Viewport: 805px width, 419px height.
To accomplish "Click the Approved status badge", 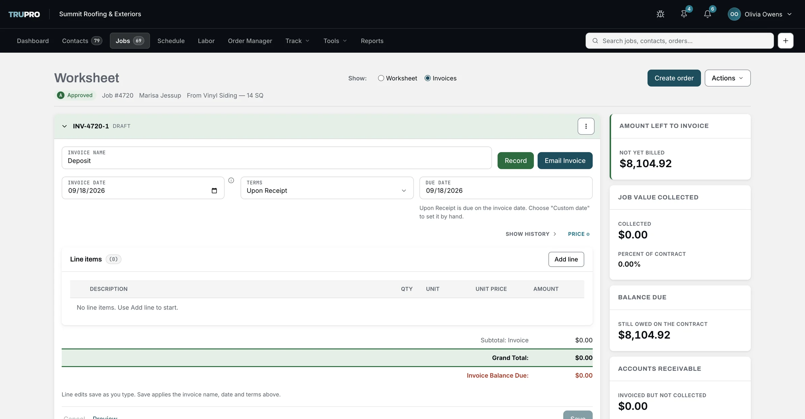I will 75,95.
